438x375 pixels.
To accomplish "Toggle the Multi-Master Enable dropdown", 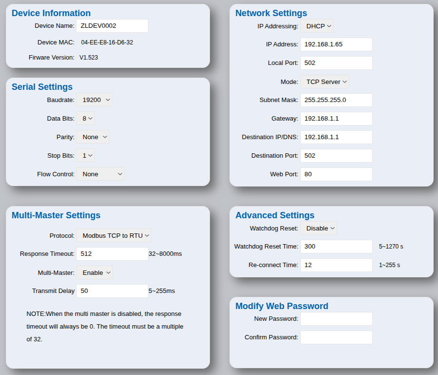I will tap(94, 272).
